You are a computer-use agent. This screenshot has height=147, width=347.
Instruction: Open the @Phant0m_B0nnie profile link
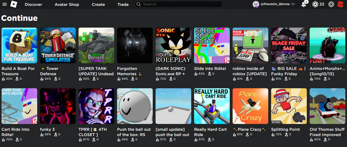pyautogui.click(x=275, y=4)
